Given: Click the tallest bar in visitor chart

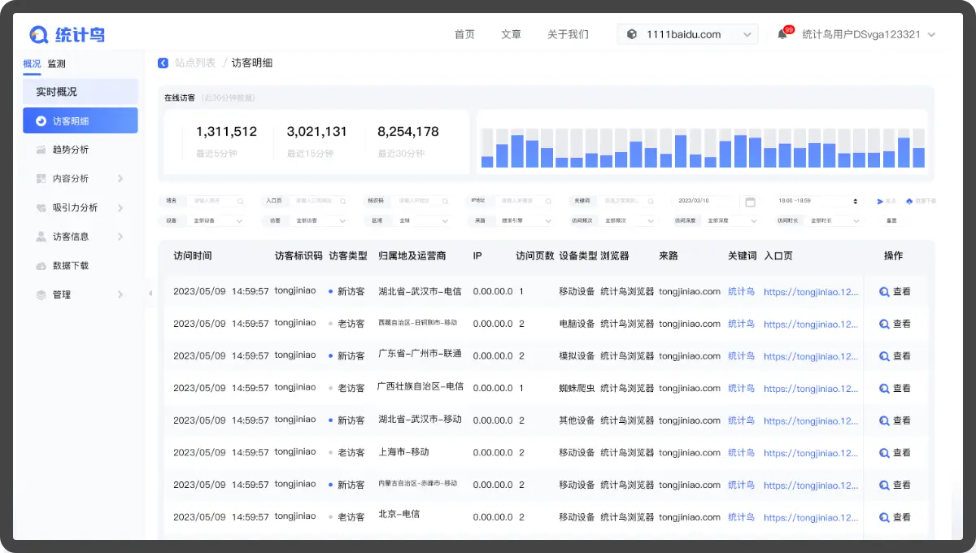Looking at the screenshot, I should click(517, 150).
